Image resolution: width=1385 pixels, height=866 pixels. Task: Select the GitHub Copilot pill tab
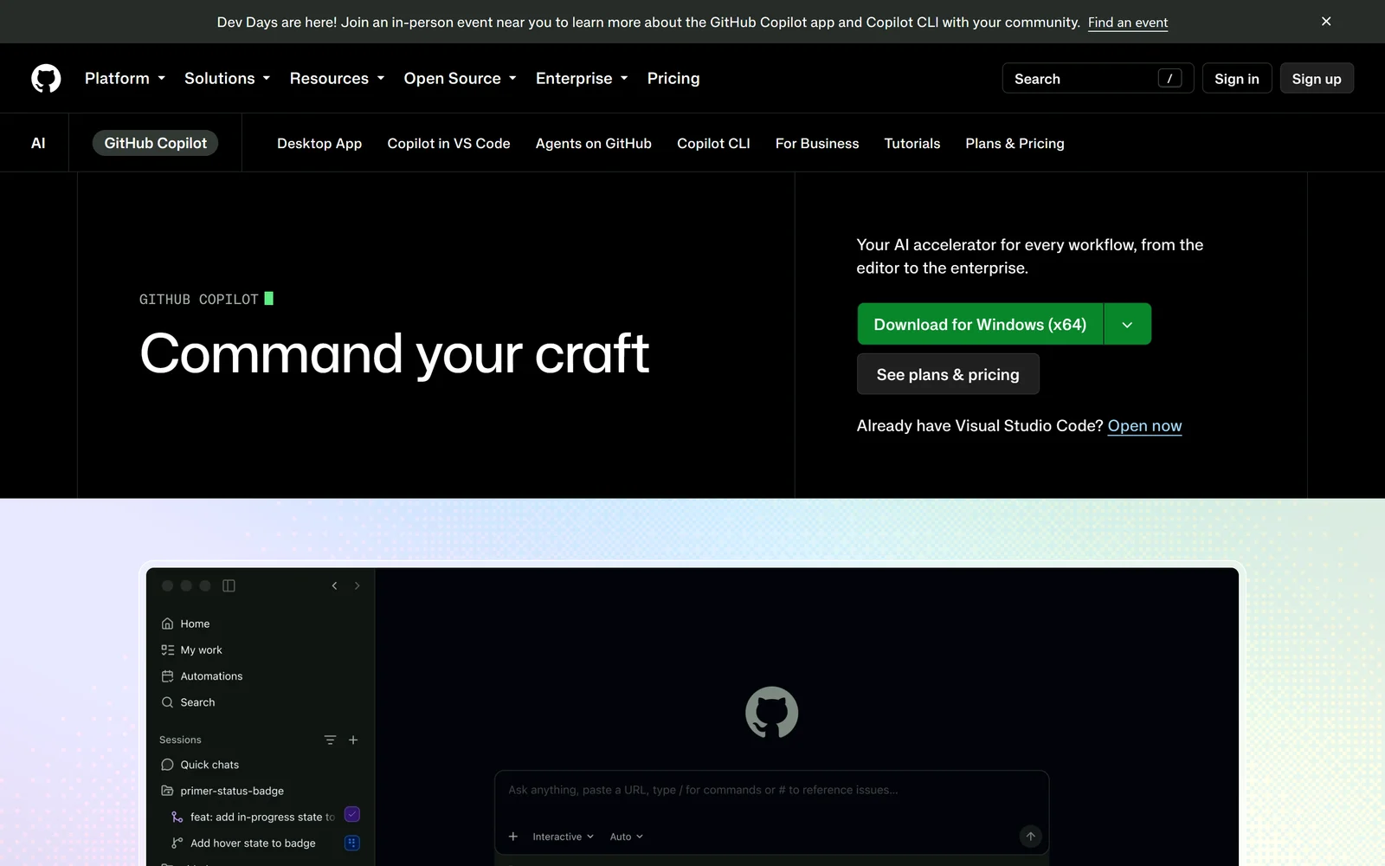point(156,143)
